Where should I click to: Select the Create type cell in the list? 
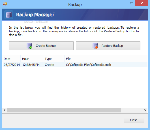50,65
